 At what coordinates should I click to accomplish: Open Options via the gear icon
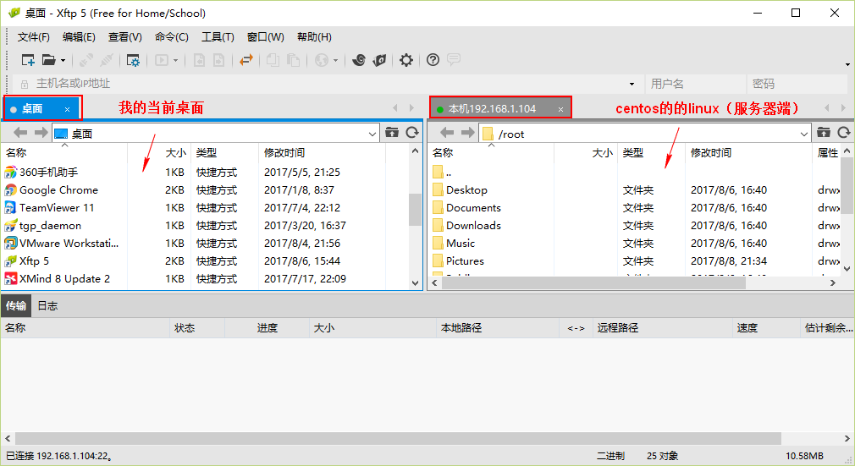point(406,60)
